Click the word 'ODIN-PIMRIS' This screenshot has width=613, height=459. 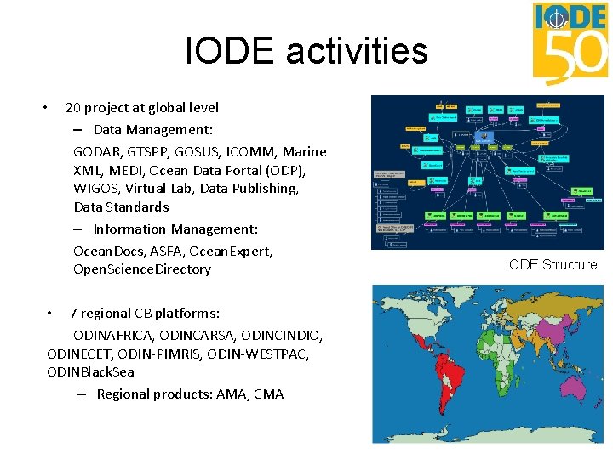tap(158, 354)
